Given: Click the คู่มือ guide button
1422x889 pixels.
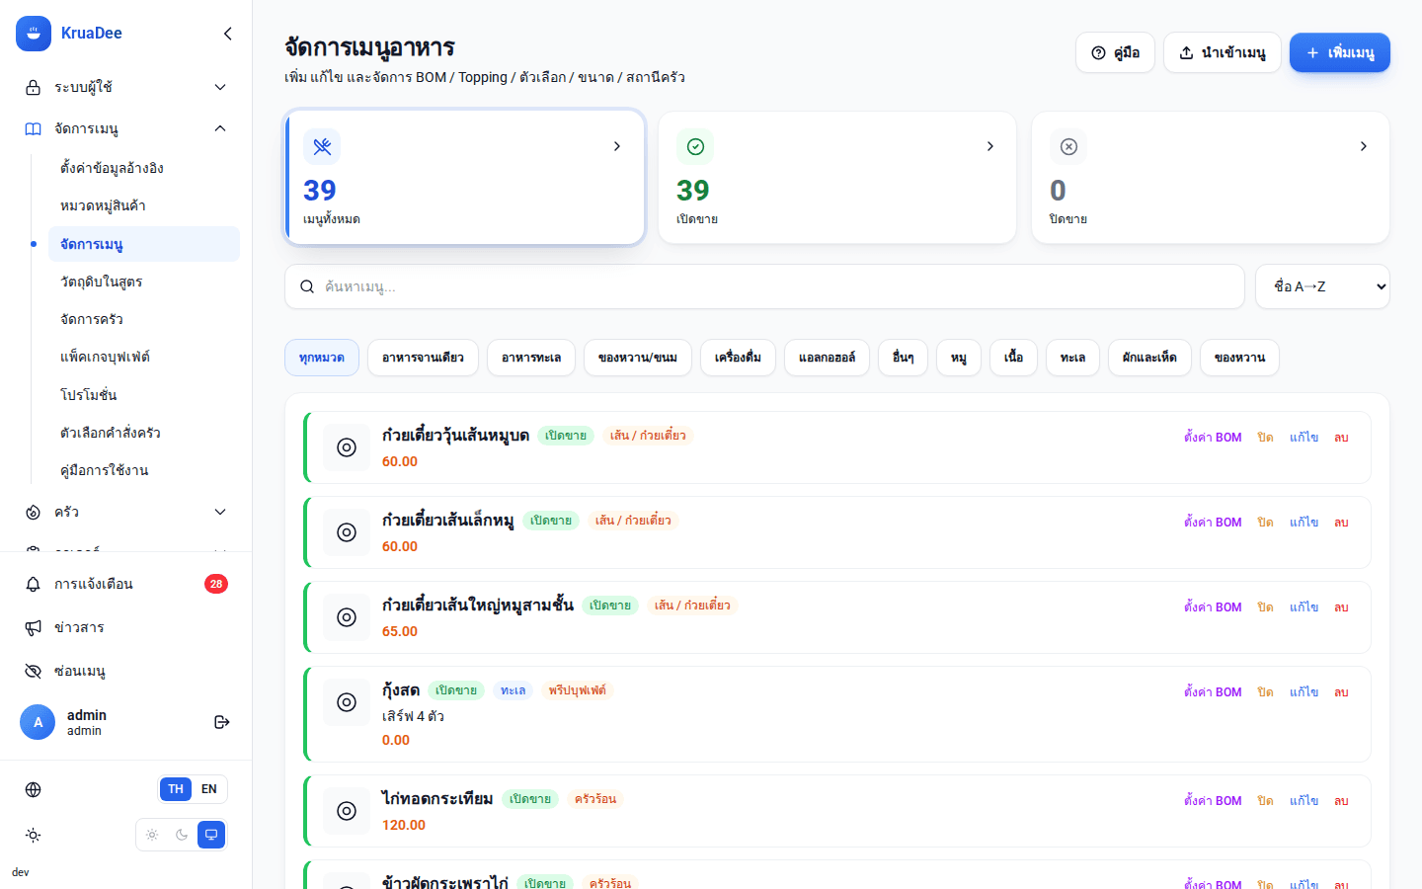Looking at the screenshot, I should (1115, 52).
